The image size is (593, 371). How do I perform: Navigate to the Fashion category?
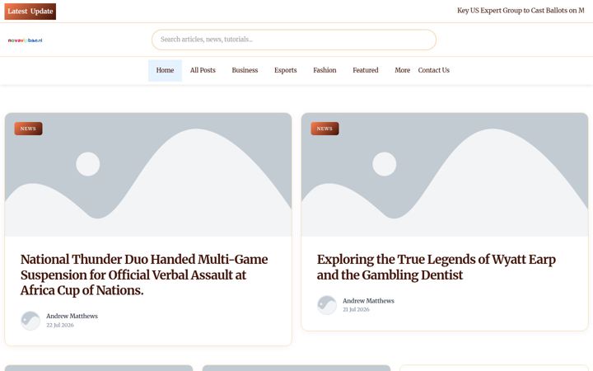click(x=325, y=70)
